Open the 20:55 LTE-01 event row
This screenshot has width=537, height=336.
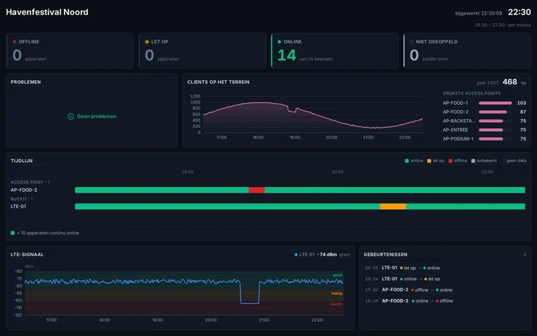(445, 268)
